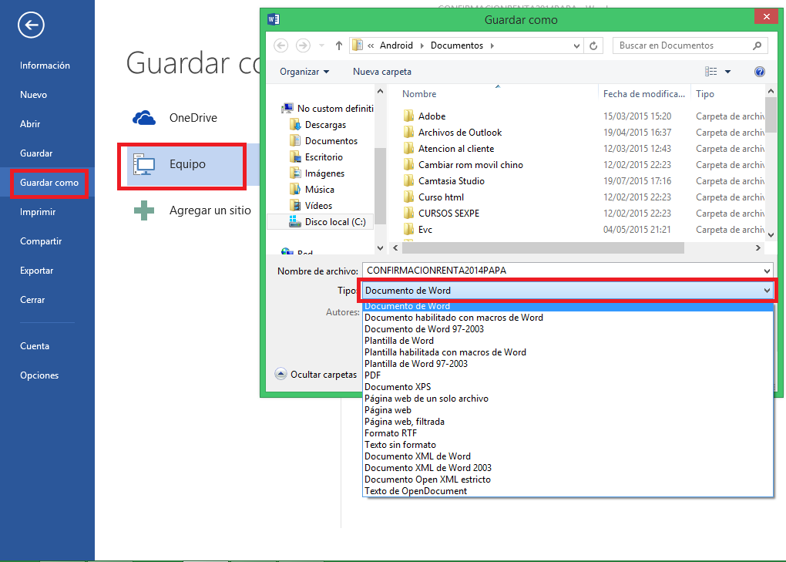Open the Adobe folder icon
786x562 pixels.
tap(408, 116)
